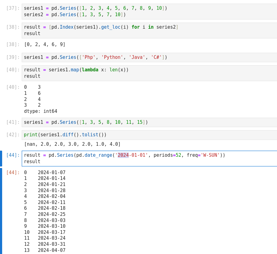The width and height of the screenshot is (277, 254).
Task: Click the highlighted 2024 text in cell 44
Action: point(123,155)
